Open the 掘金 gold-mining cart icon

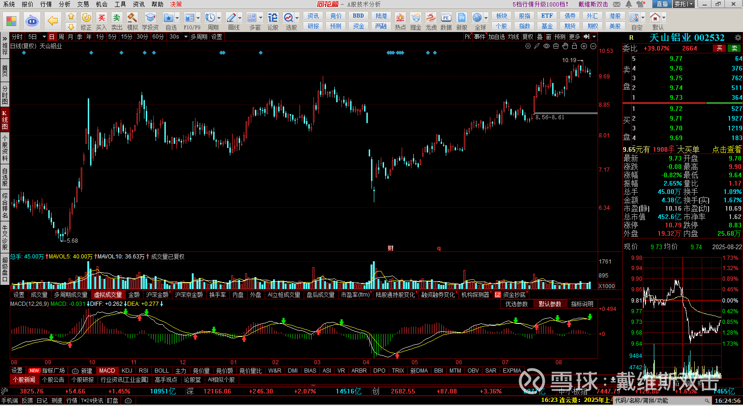click(x=416, y=21)
